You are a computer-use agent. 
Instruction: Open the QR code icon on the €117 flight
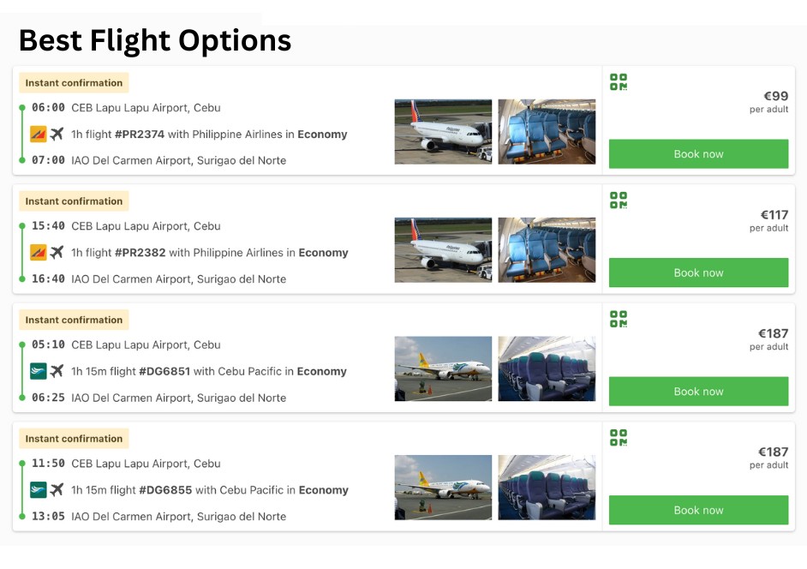pyautogui.click(x=618, y=201)
